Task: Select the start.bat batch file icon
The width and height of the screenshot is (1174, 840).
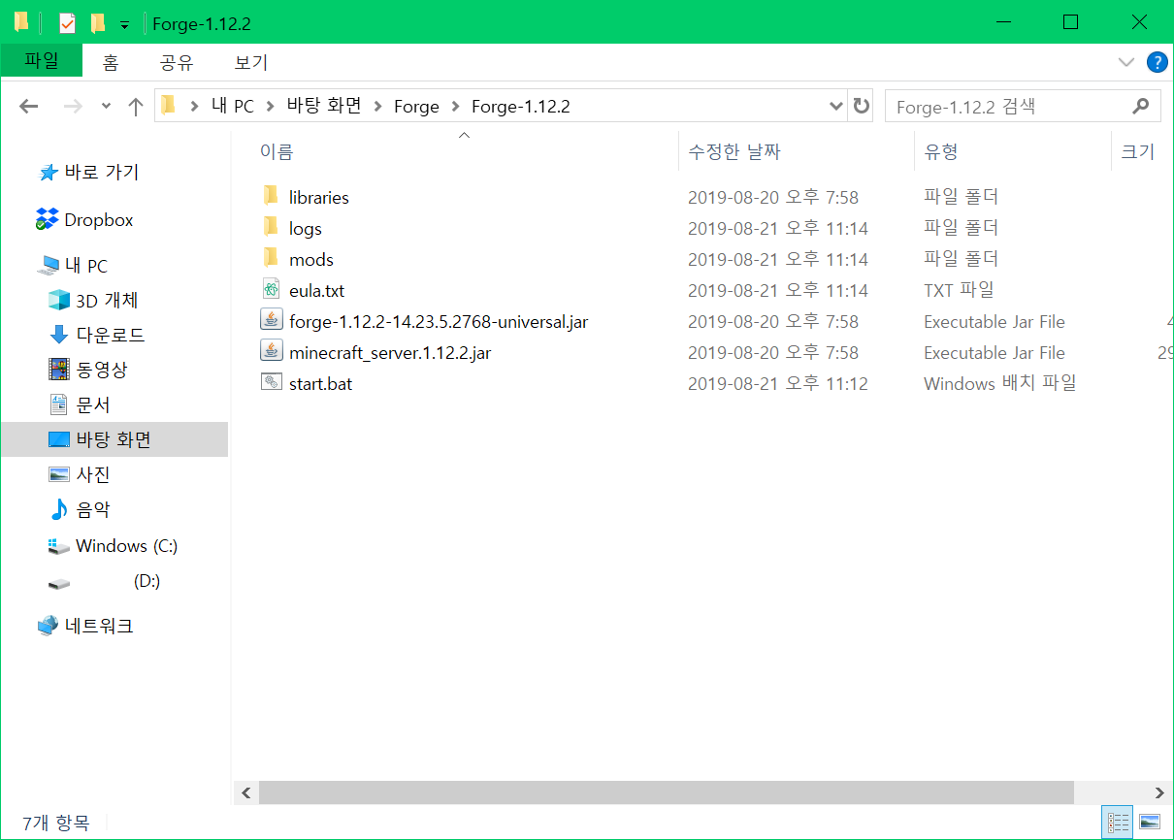Action: (271, 383)
